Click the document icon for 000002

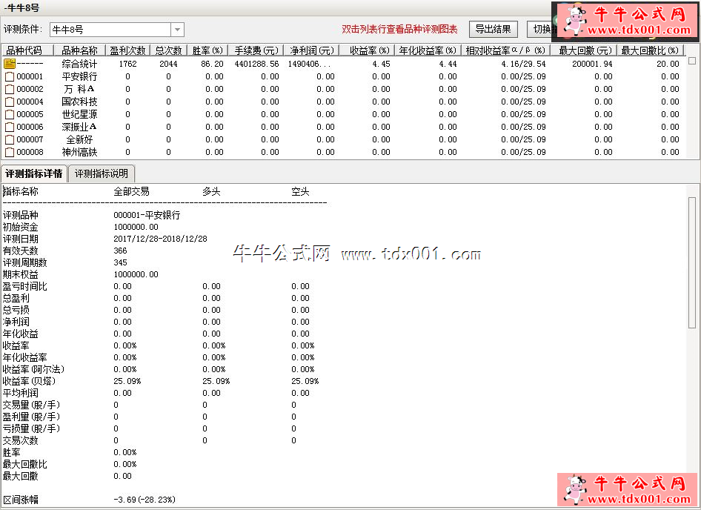tap(10, 89)
